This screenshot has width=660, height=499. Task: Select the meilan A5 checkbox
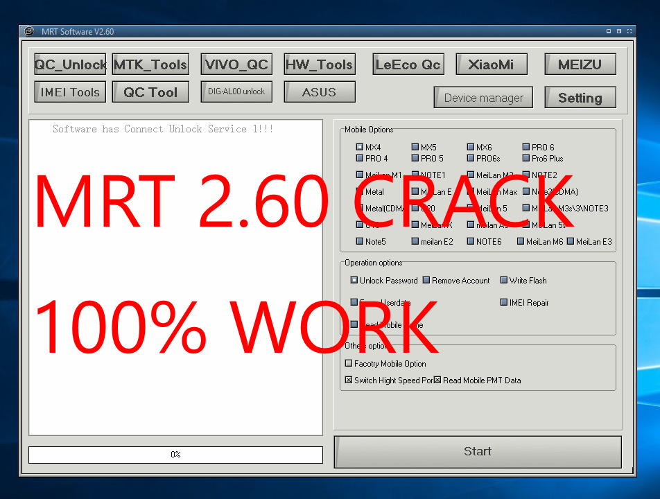point(471,225)
